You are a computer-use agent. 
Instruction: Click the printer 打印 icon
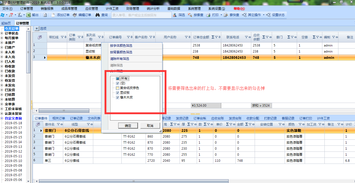208,15
